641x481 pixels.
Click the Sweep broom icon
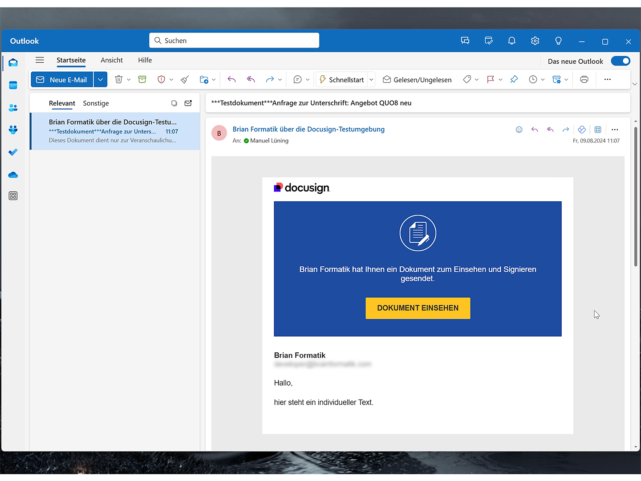point(185,80)
